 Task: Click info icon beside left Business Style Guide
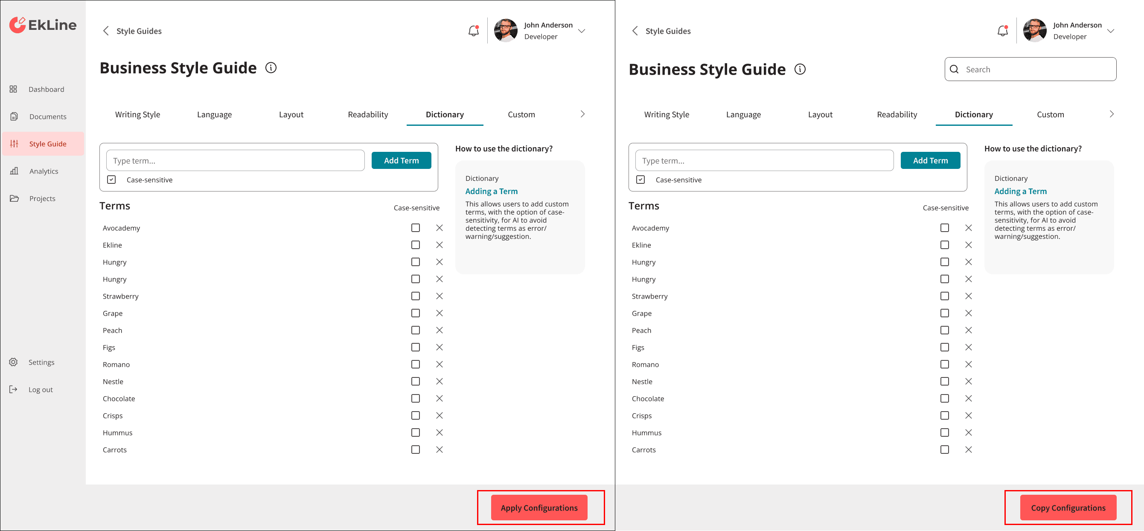tap(271, 68)
